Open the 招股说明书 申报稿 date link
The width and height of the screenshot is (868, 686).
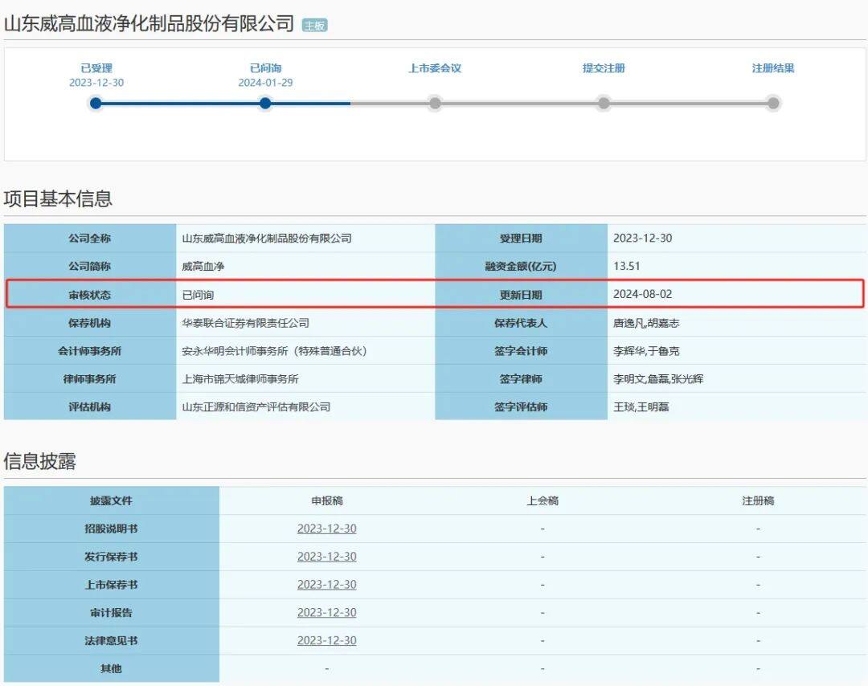[x=326, y=529]
